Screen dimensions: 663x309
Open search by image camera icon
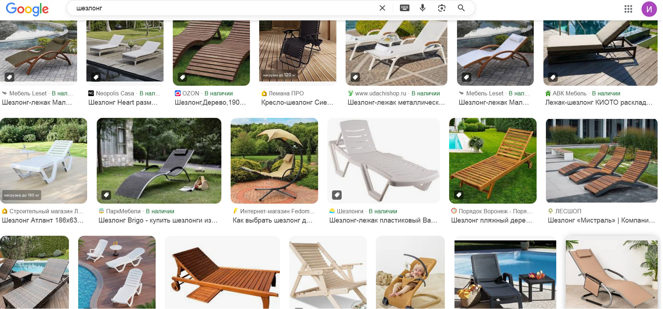click(442, 8)
